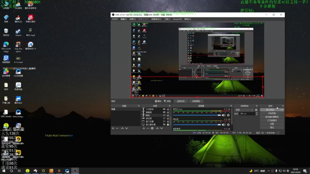Open second mixer channel settings gear
Image resolution: width=310 pixels, height=174 pixels.
[228, 125]
